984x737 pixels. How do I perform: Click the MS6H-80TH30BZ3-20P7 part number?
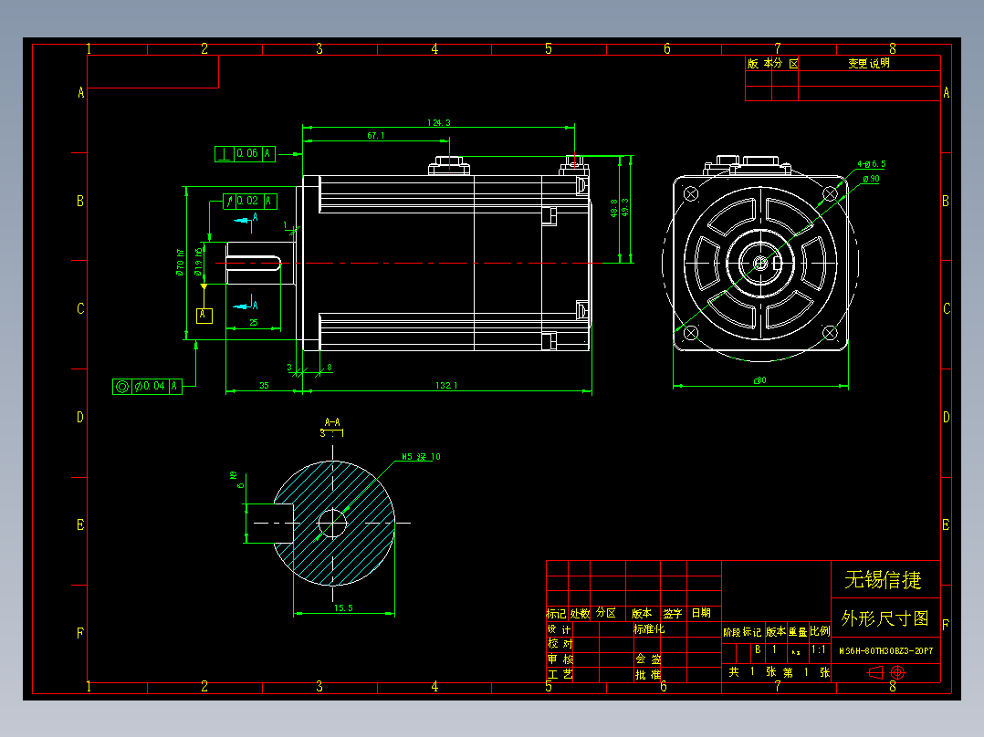point(885,649)
